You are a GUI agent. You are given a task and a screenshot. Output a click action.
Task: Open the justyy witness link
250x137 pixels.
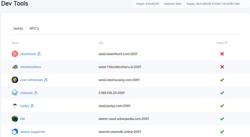coord(25,106)
